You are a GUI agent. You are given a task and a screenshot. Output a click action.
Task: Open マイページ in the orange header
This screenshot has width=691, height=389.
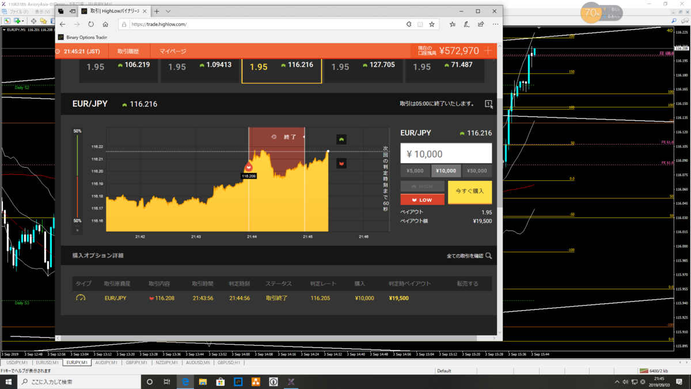pos(173,51)
